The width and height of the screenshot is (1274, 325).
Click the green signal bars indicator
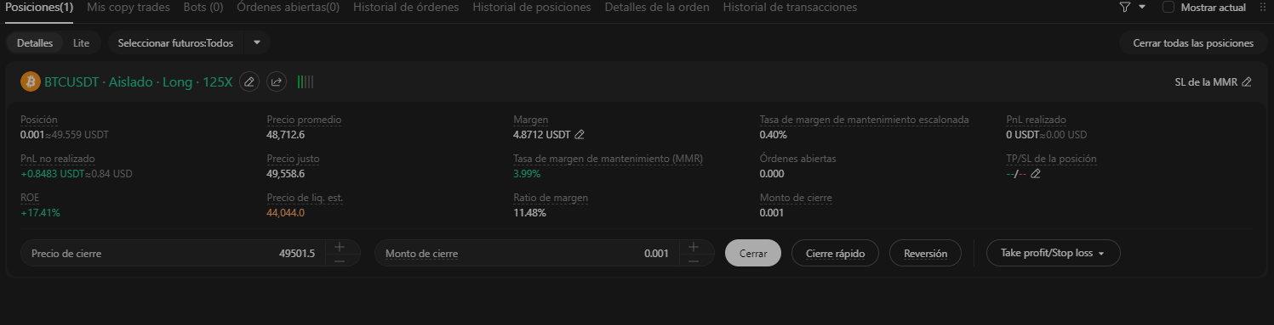(x=306, y=81)
